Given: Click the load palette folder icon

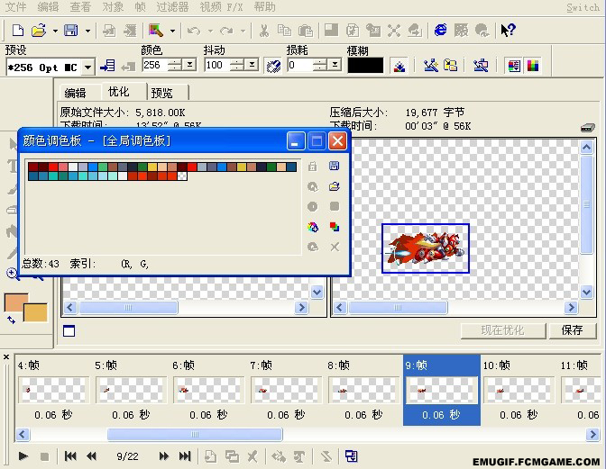Looking at the screenshot, I should (334, 186).
